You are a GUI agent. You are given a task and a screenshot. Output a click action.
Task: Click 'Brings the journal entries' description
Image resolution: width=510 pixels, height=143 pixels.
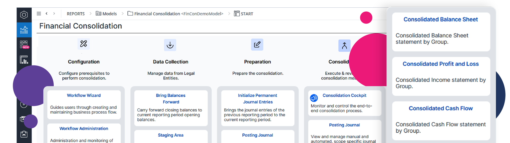pyautogui.click(x=254, y=115)
